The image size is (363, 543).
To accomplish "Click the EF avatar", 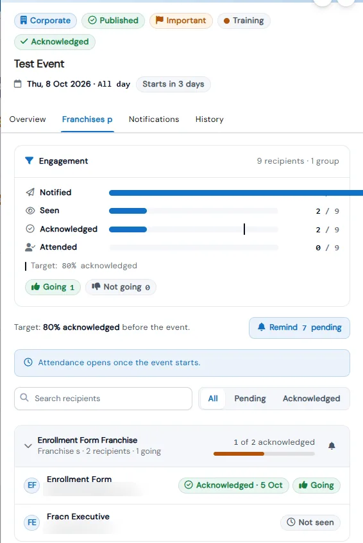I will coord(32,485).
